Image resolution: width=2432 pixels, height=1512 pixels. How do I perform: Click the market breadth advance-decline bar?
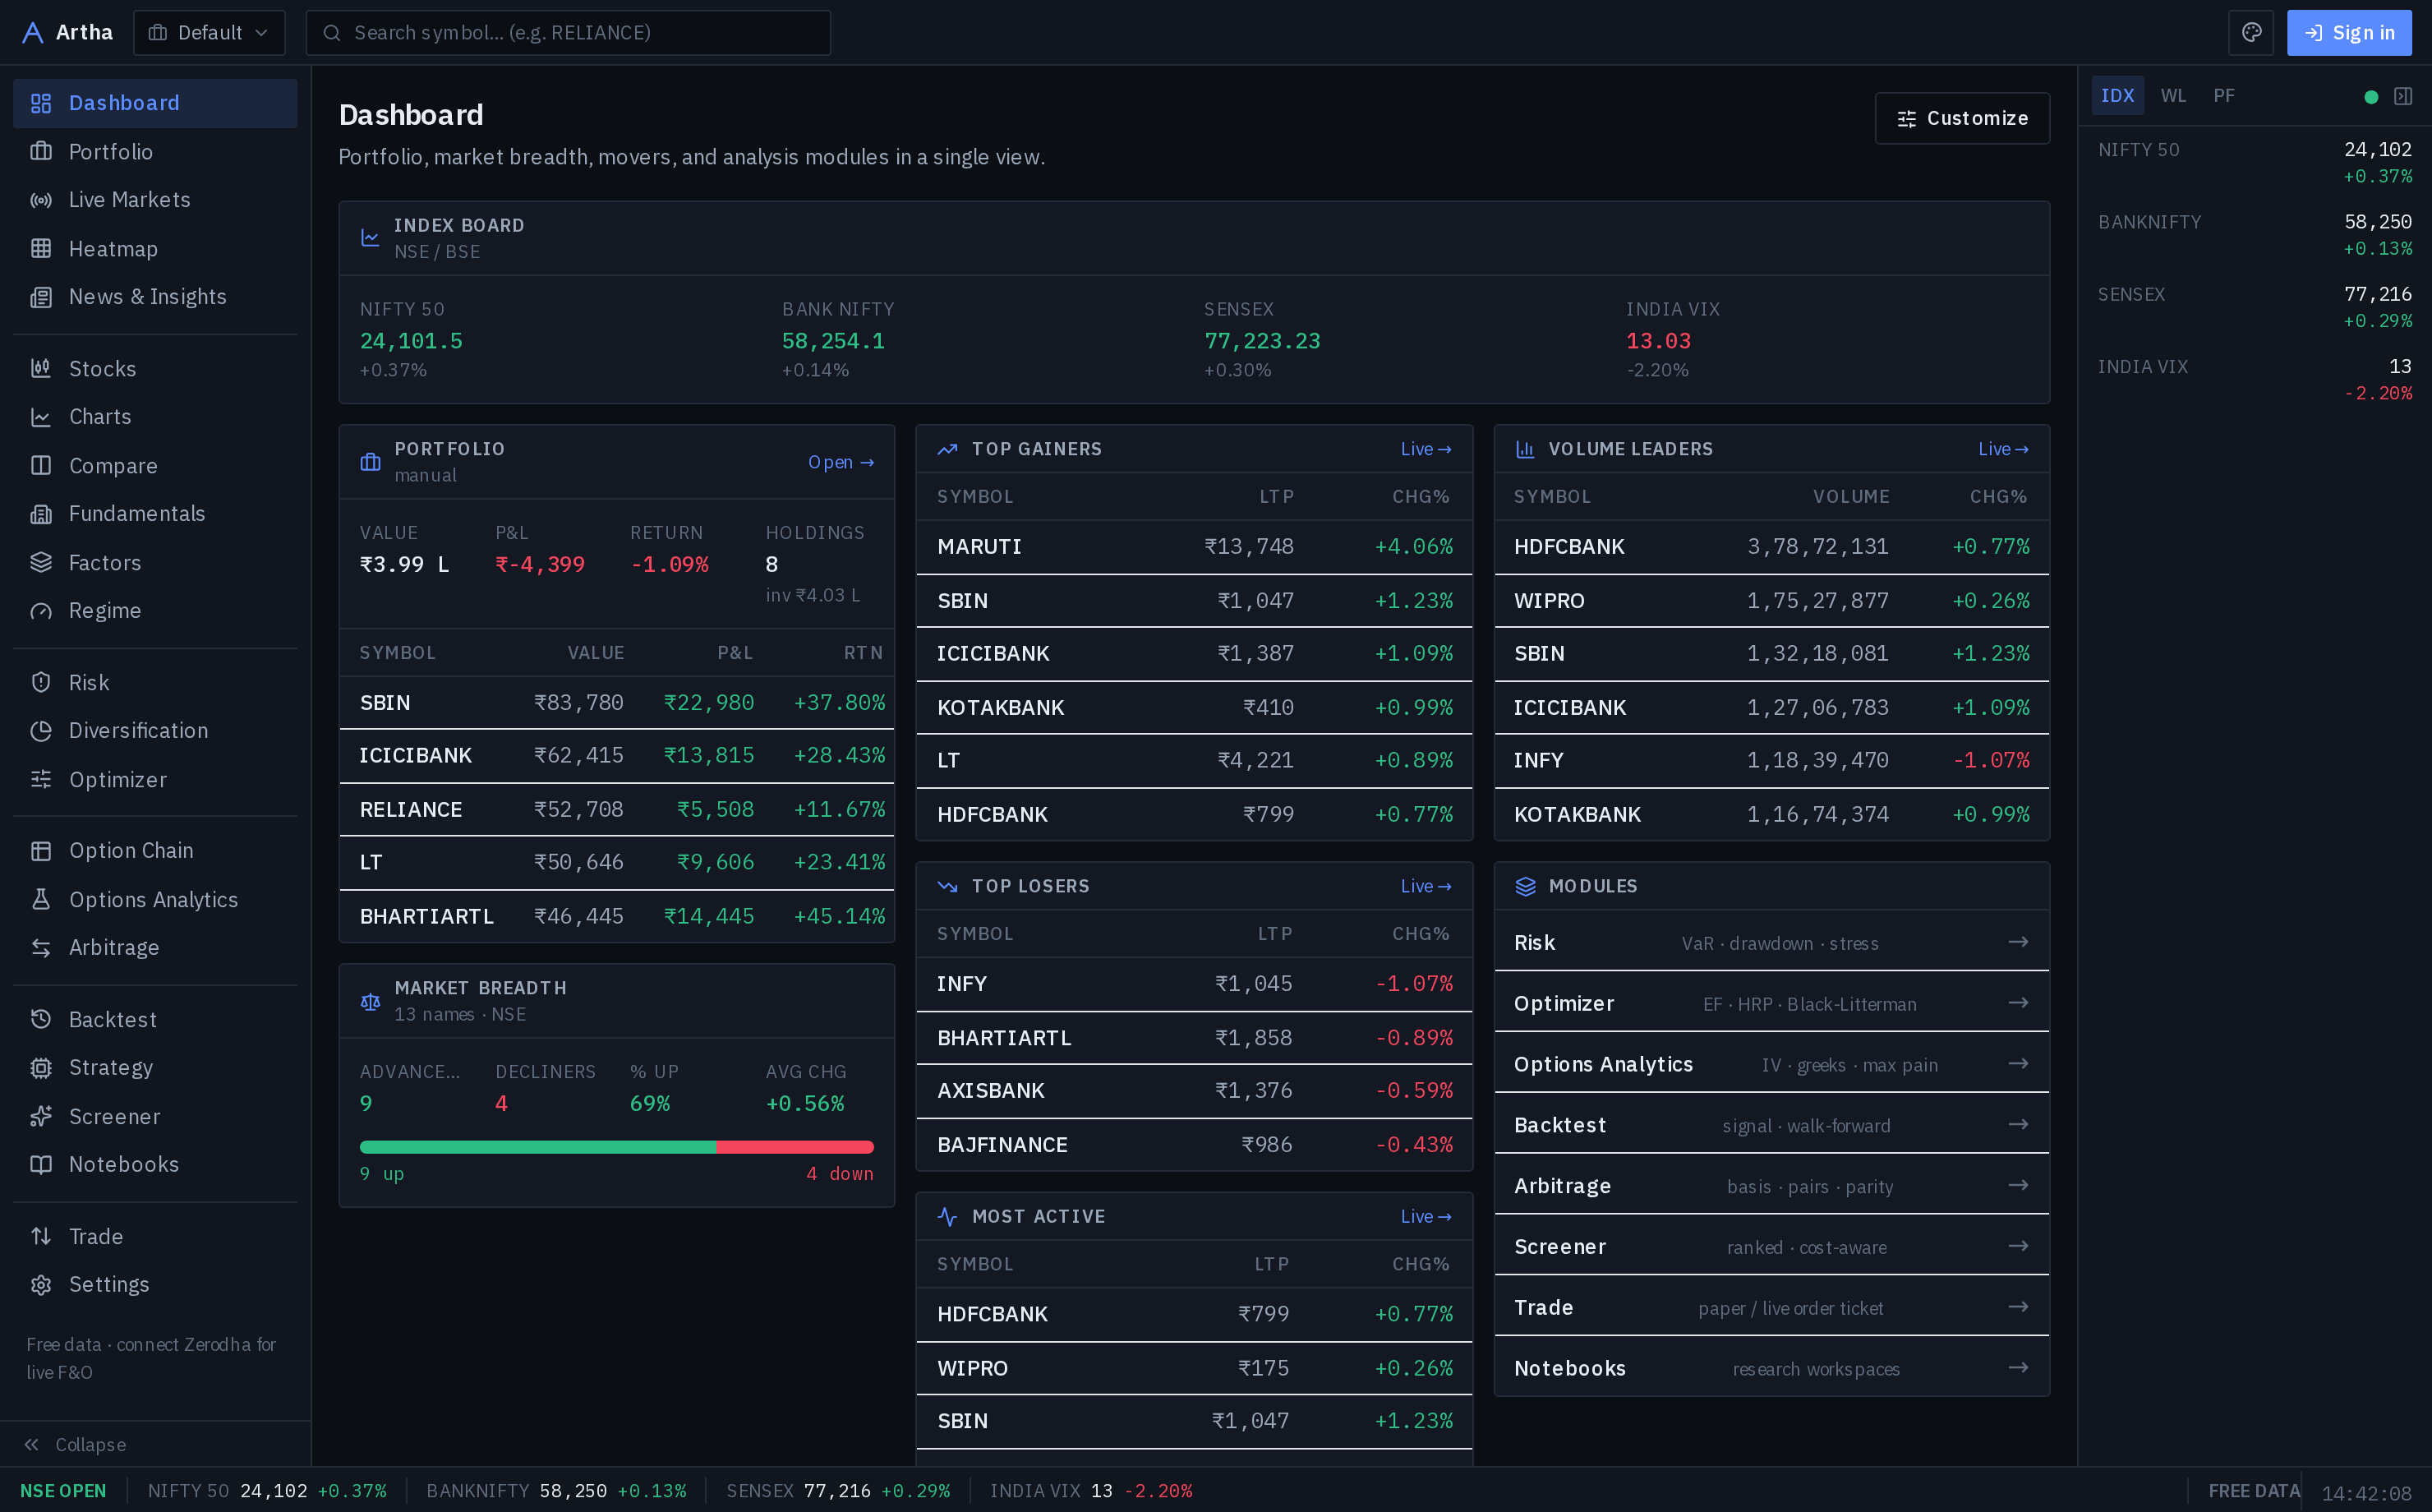click(617, 1147)
